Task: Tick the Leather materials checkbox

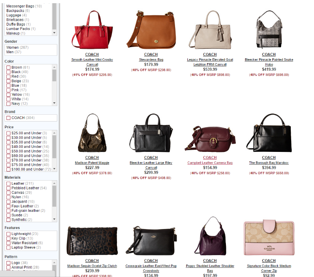Action: pos(8,183)
